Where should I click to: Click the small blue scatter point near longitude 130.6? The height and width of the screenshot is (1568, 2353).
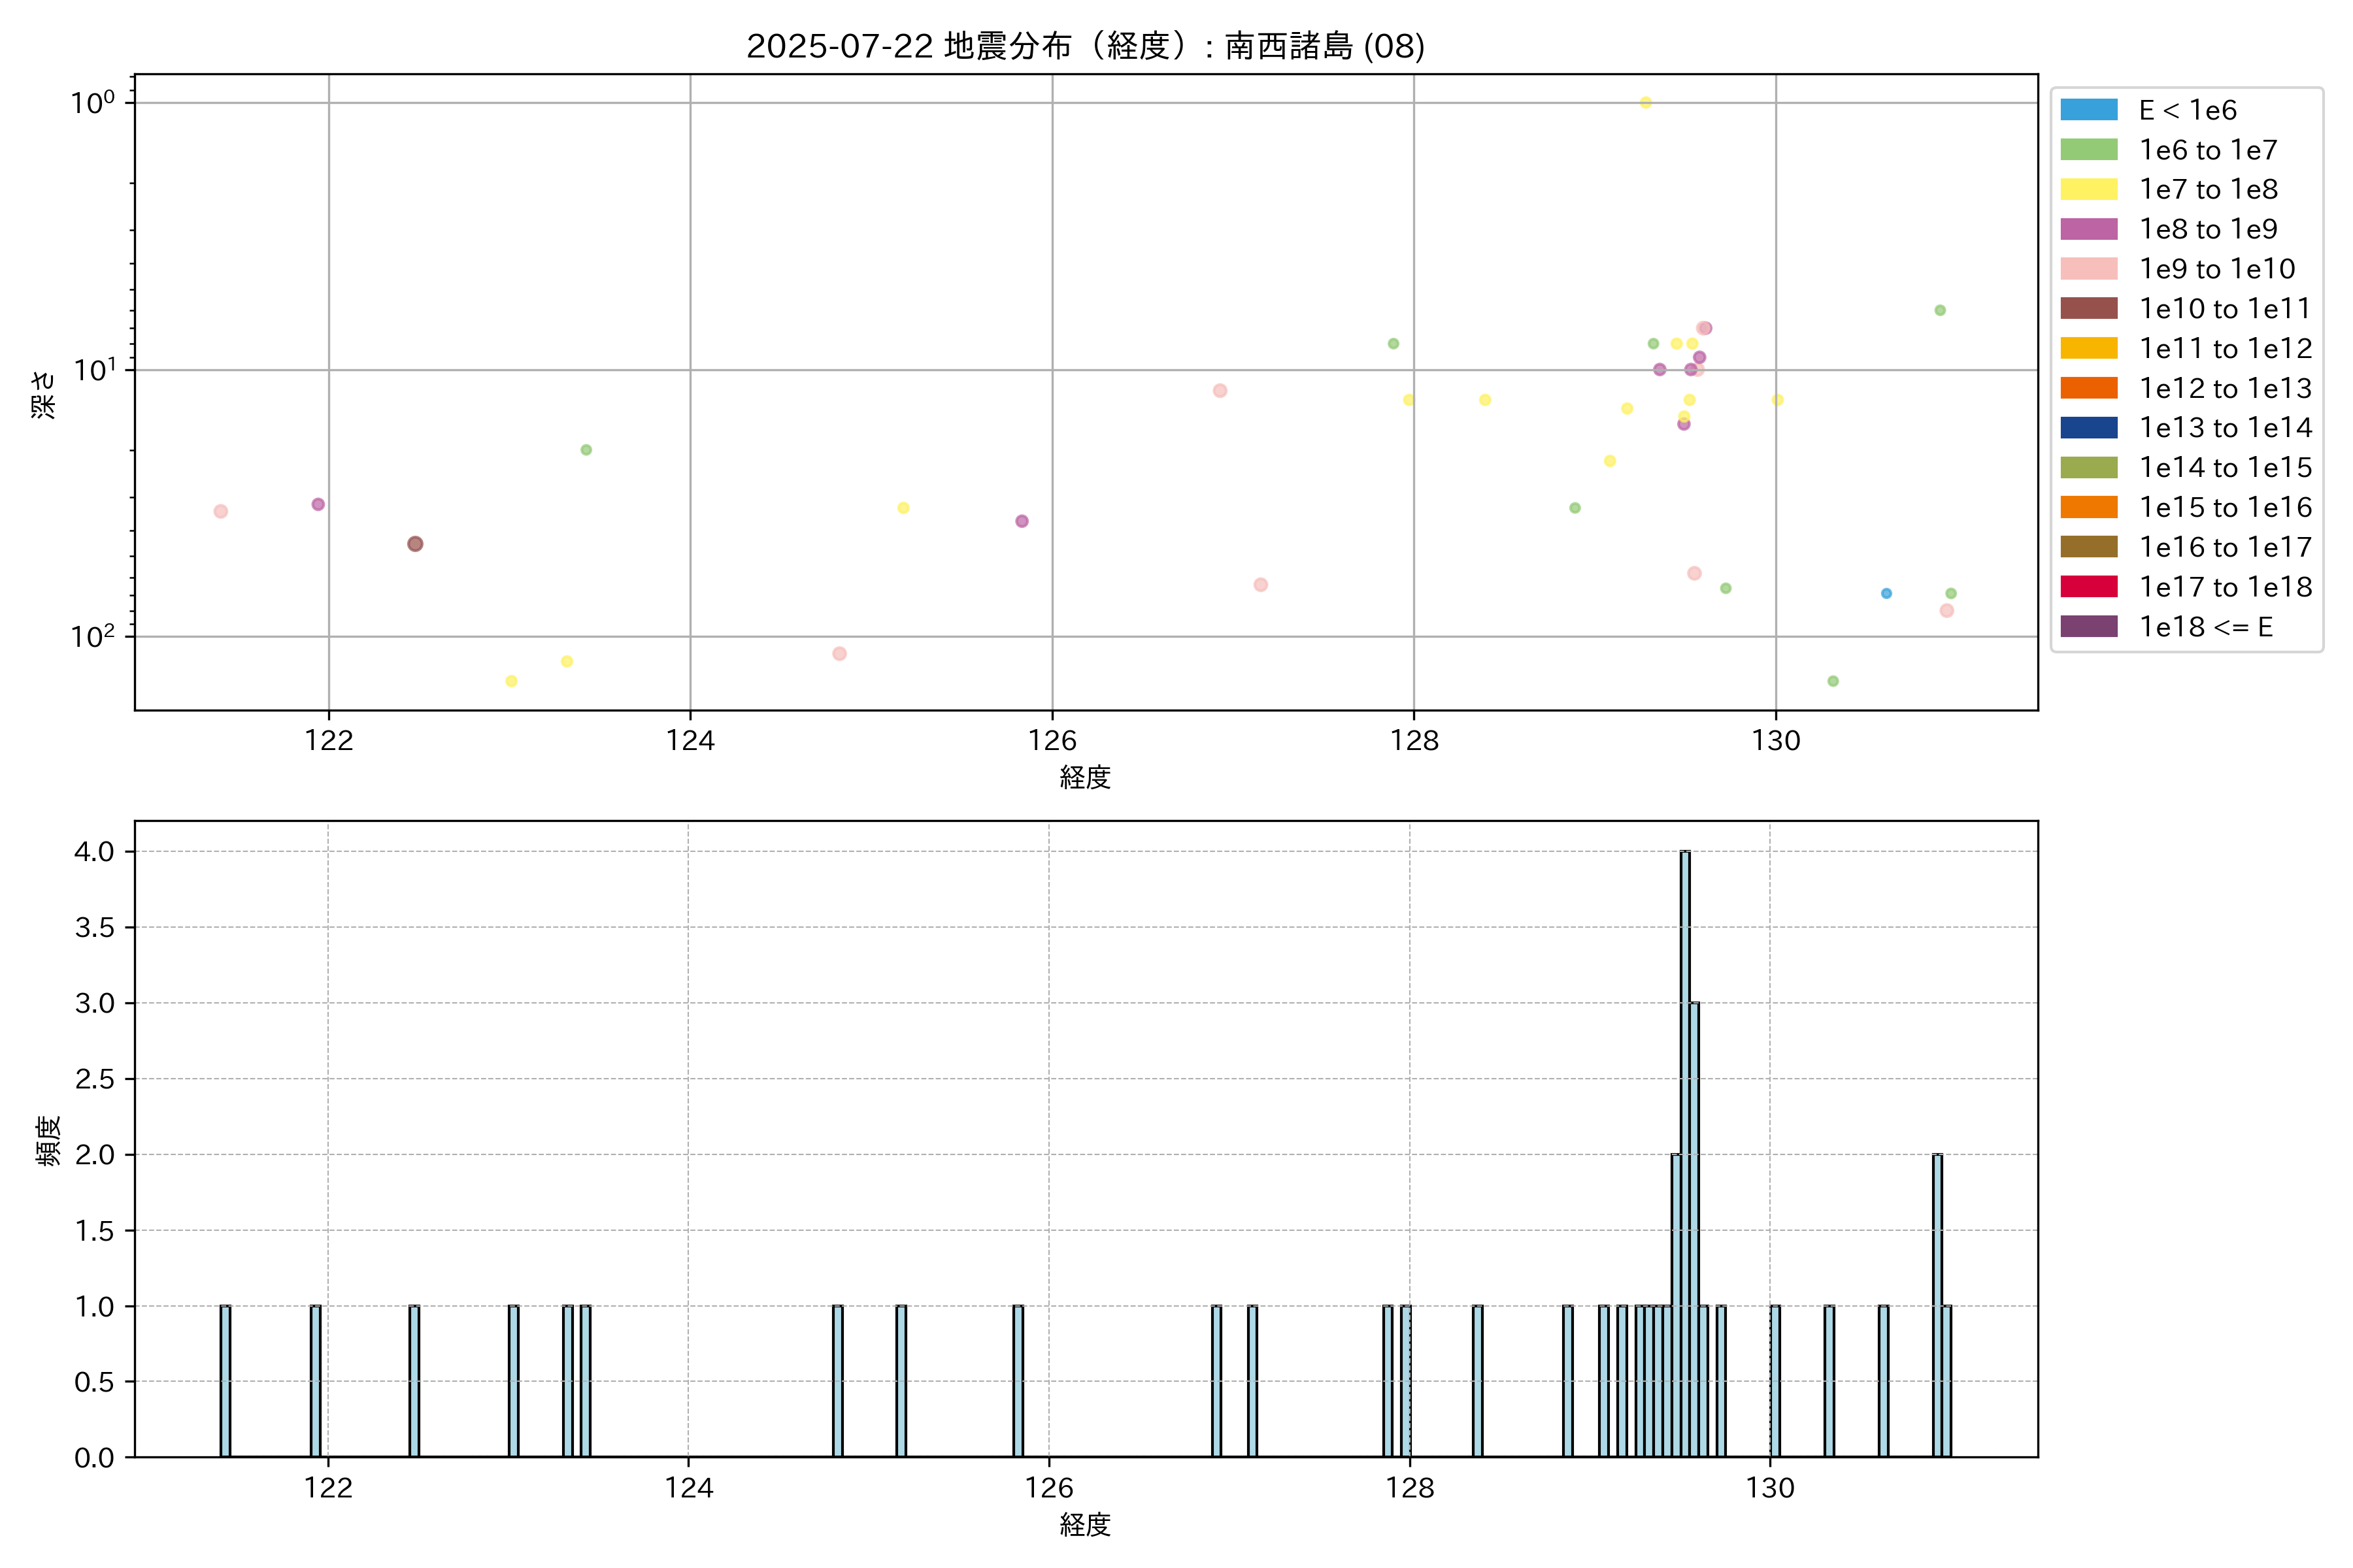click(1886, 593)
